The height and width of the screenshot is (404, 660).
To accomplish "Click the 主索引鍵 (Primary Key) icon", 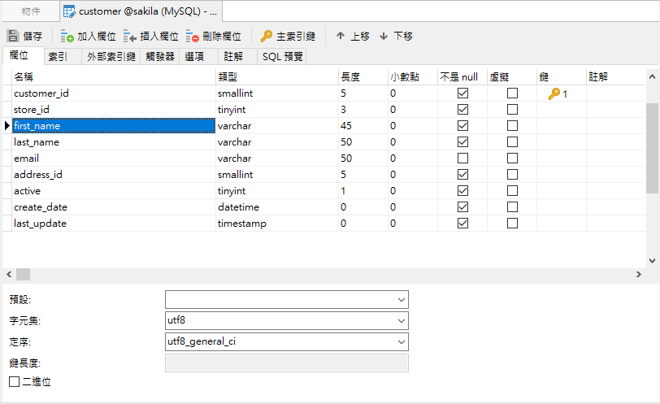I will tap(267, 37).
